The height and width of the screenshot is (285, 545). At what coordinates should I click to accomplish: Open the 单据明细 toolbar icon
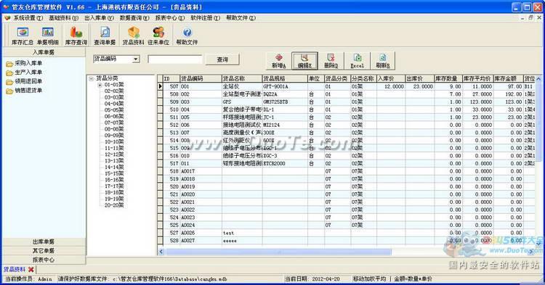[x=48, y=36]
